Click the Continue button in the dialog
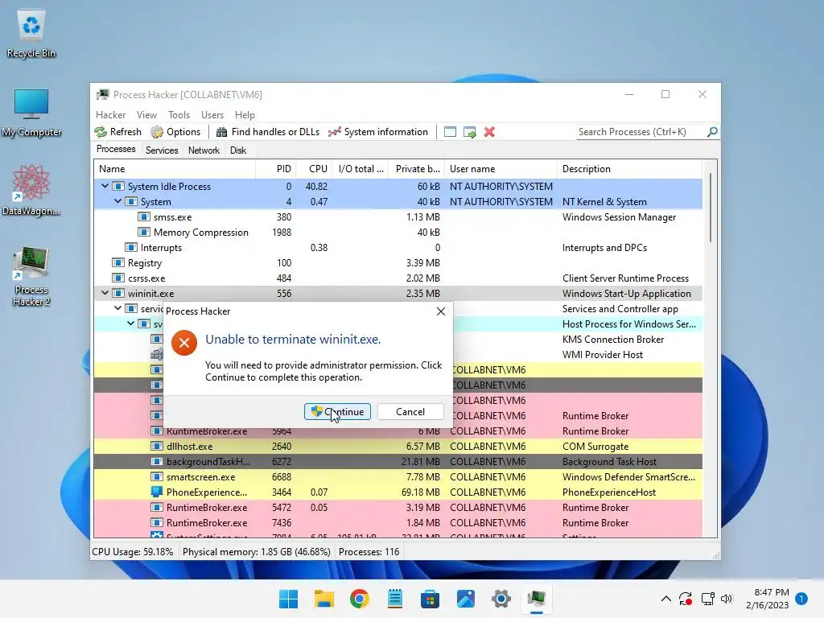The image size is (824, 618). pyautogui.click(x=337, y=411)
